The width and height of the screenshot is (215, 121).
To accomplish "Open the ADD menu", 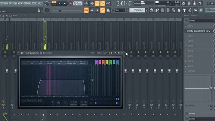I will [x=6, y=3].
